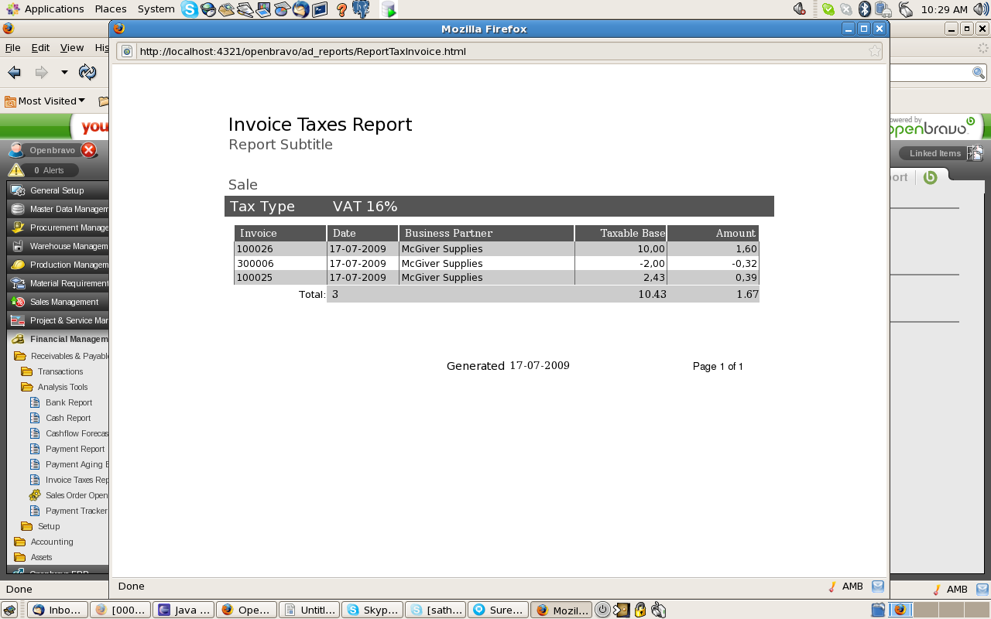This screenshot has height=619, width=991.
Task: Click the green chat status tray icon
Action: [x=828, y=9]
